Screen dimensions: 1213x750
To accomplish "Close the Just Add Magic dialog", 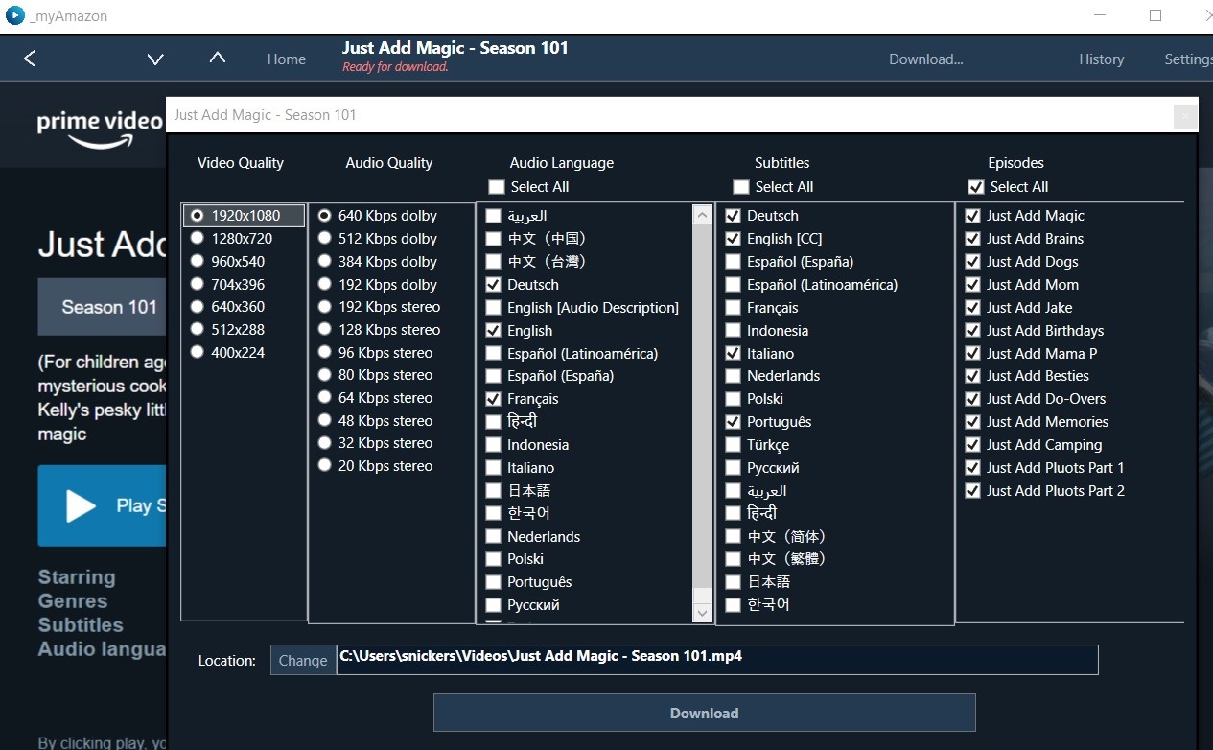I will [x=1185, y=116].
